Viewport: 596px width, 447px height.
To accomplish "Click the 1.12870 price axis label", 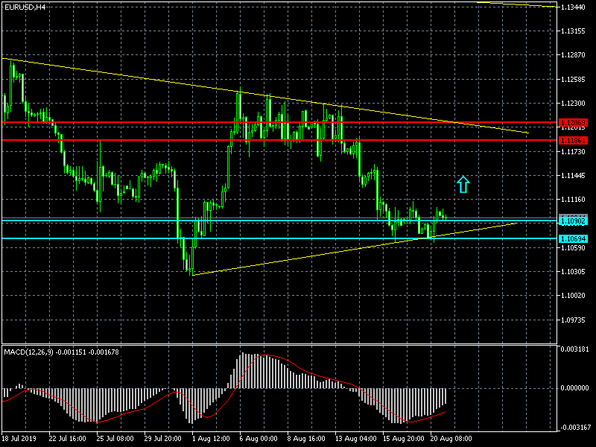I will (x=573, y=55).
